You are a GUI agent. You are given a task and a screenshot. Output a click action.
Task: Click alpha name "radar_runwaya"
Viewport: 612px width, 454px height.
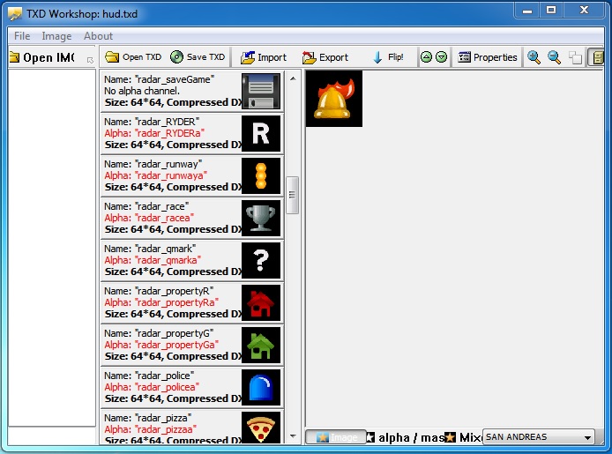click(170, 175)
